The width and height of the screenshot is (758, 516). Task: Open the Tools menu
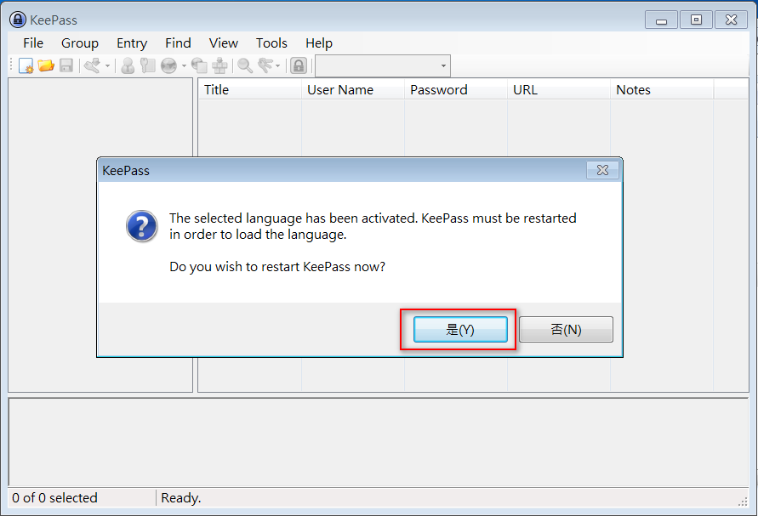click(x=271, y=43)
